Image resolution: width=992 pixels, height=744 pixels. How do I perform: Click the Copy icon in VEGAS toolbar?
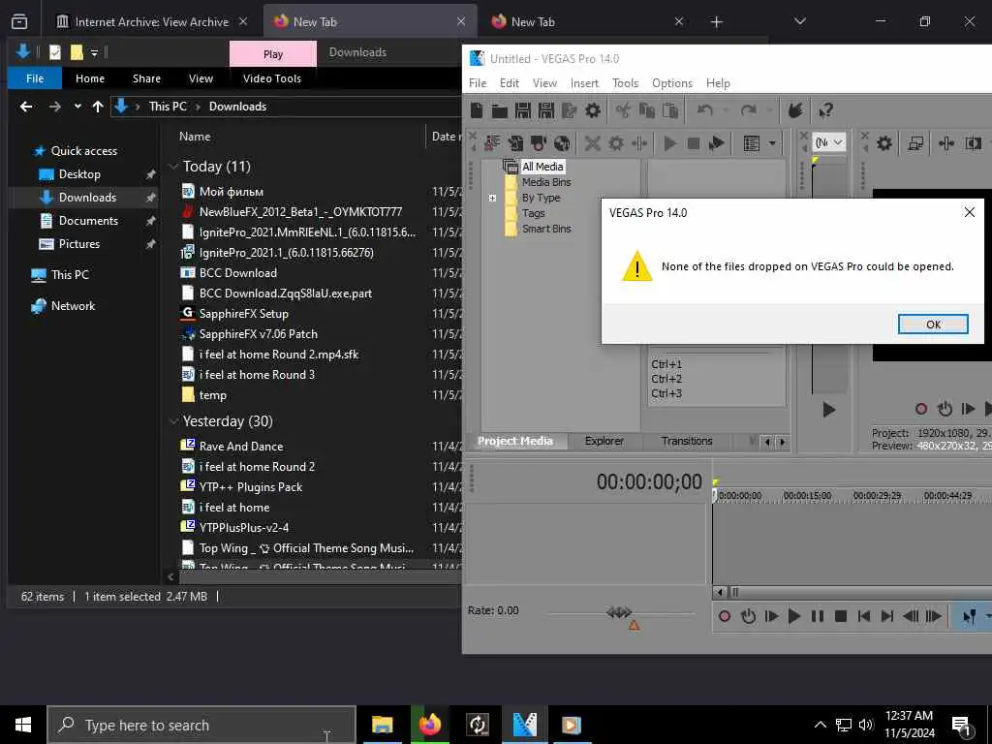click(646, 110)
